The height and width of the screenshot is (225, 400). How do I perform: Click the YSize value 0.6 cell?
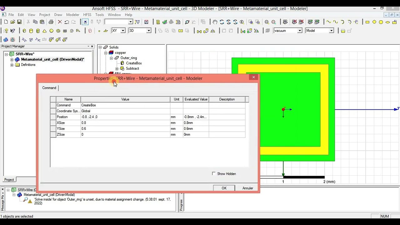[x=125, y=129]
